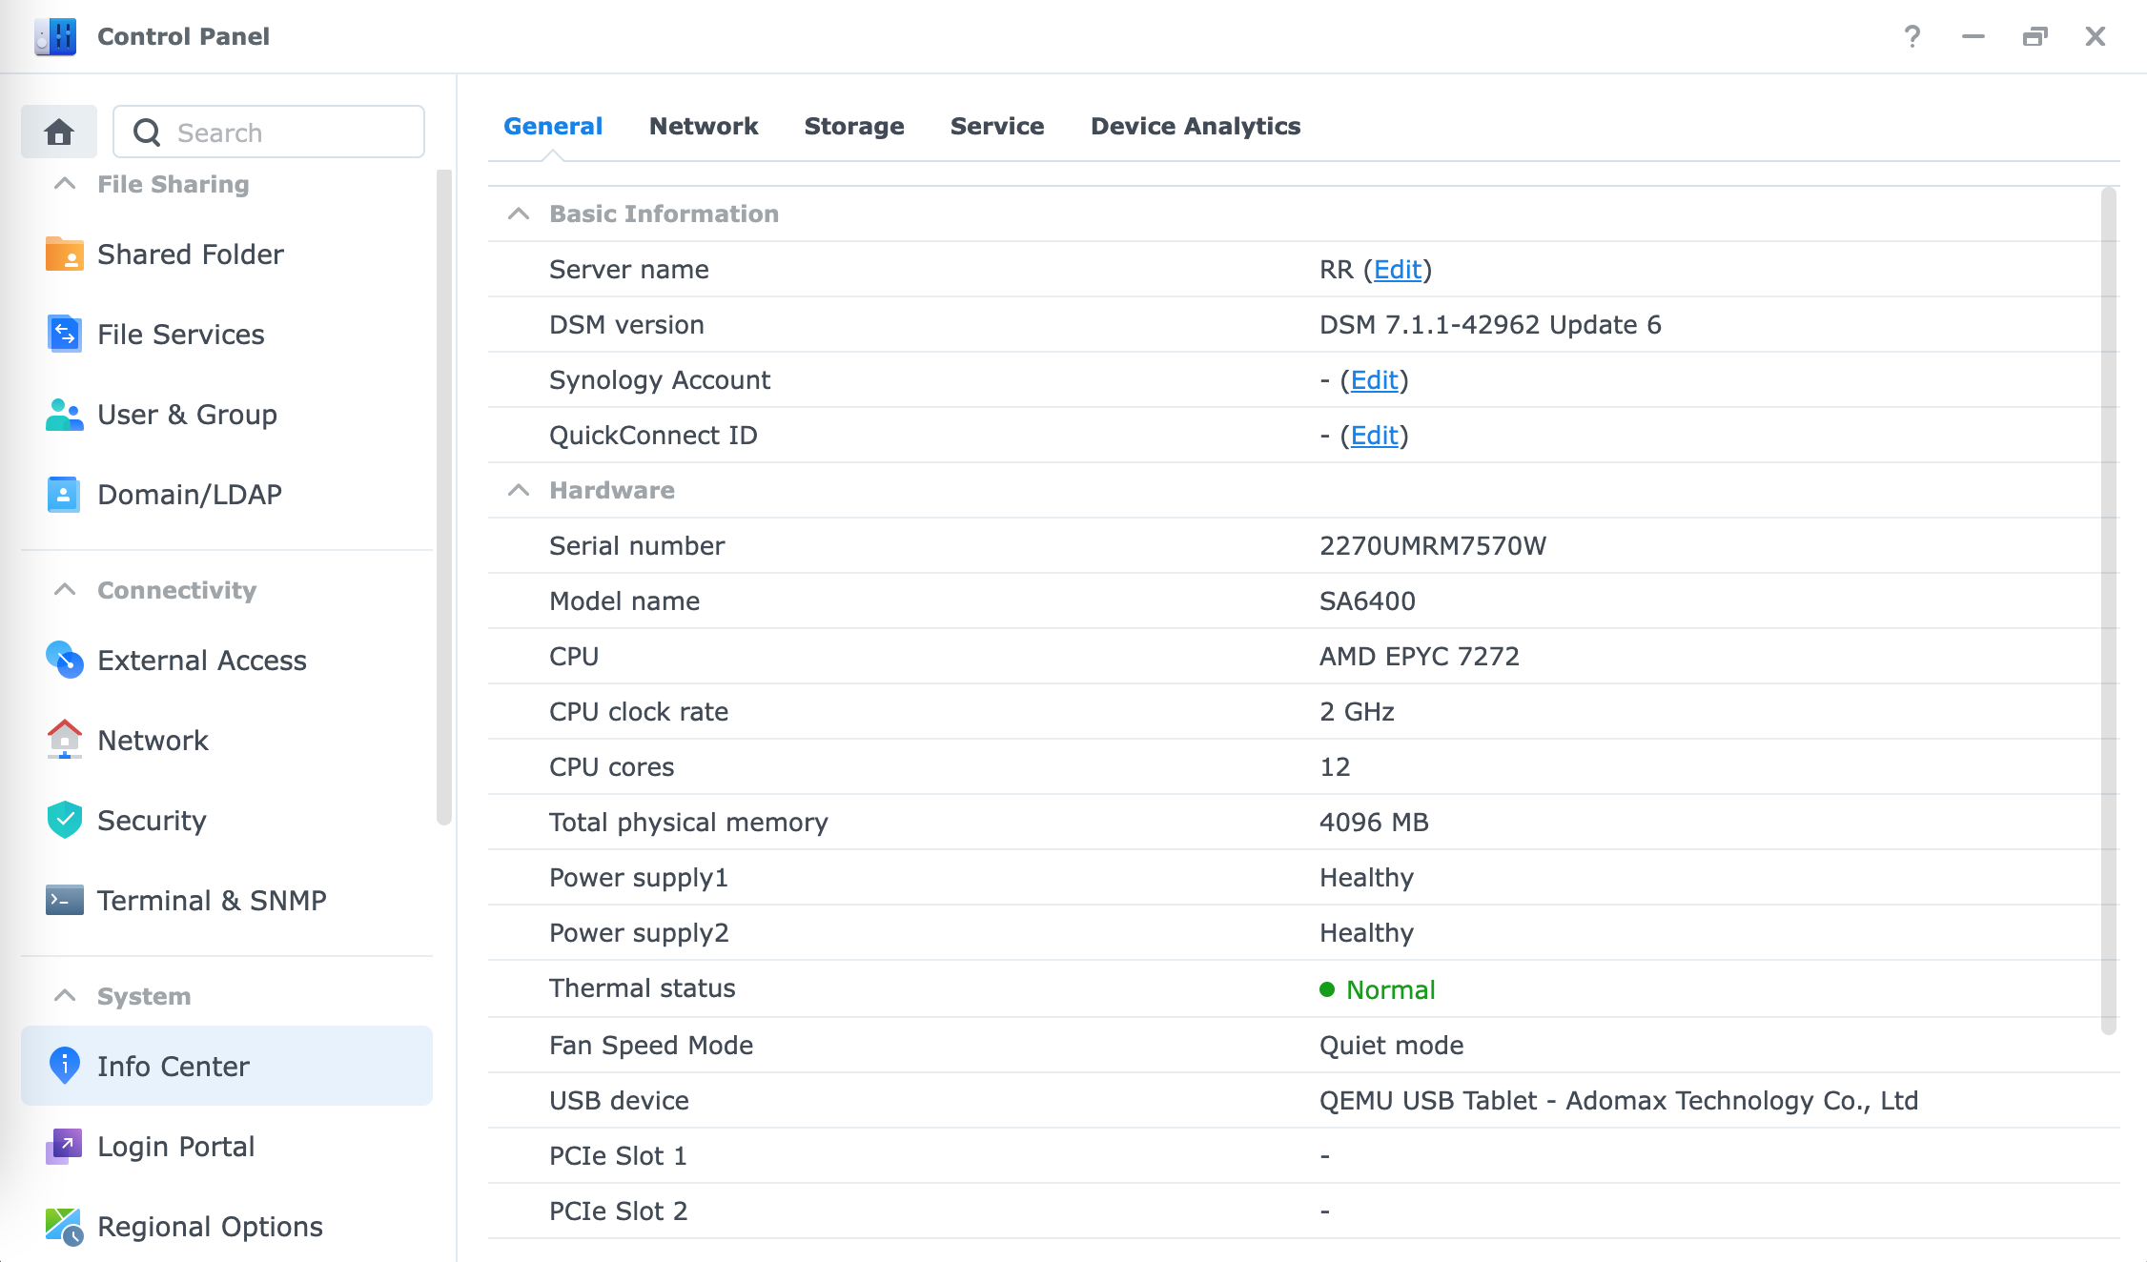Viewport: 2147px width, 1262px height.
Task: Open the Domain/LDAP icon
Action: pyautogui.click(x=64, y=495)
